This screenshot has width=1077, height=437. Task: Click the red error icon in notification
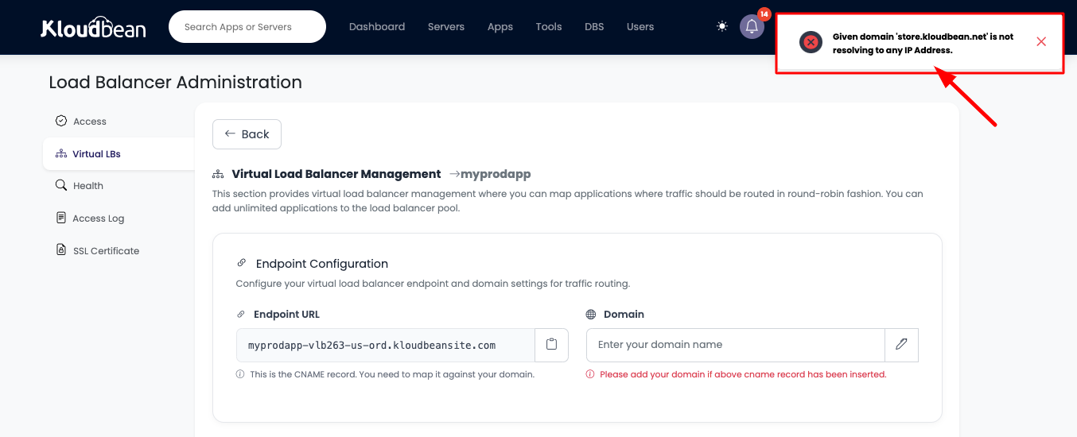(811, 42)
